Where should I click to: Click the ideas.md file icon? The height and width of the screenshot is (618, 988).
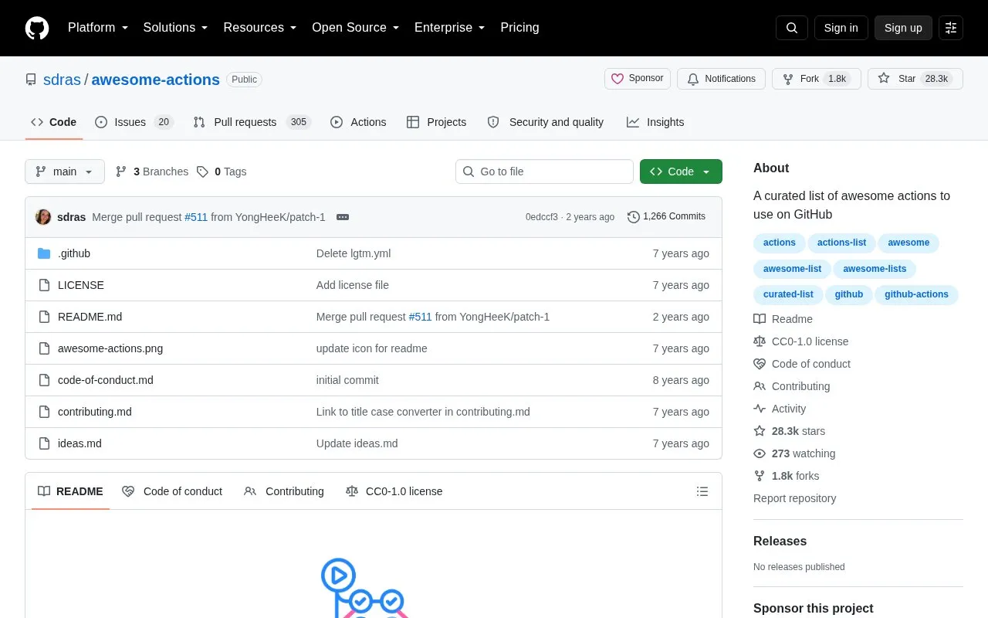point(44,443)
